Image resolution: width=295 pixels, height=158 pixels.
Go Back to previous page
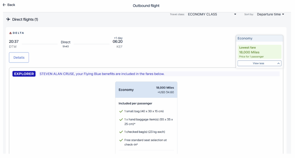(11, 5)
